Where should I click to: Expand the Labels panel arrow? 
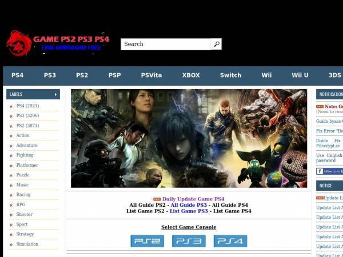(55, 94)
